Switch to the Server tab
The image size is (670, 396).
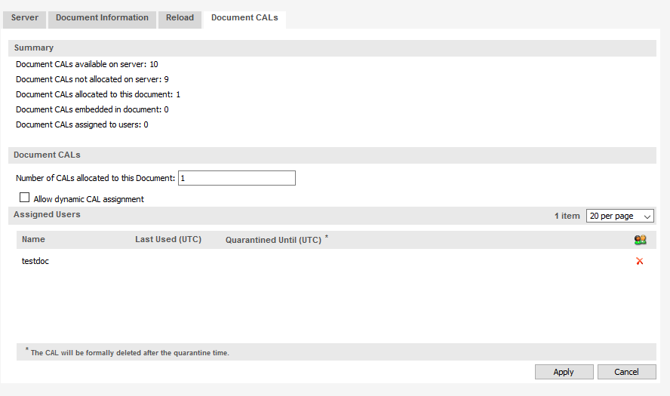click(x=24, y=18)
